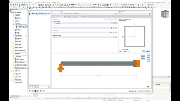The image size is (180, 101).
Task: Click the Apply button
Action: click(148, 91)
